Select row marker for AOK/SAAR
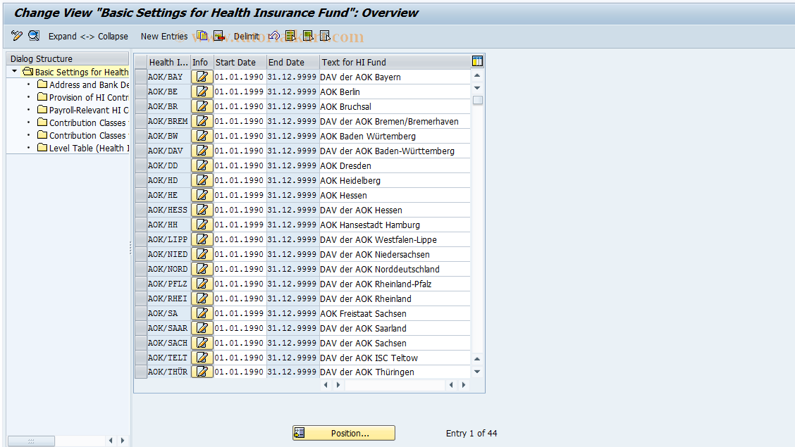The width and height of the screenshot is (795, 447). 141,328
